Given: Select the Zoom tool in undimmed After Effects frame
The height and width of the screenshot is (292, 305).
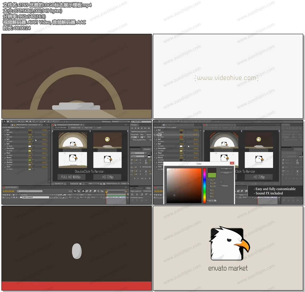Looking at the screenshot, I should (11, 122).
